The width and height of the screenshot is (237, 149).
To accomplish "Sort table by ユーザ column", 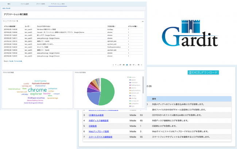I will click(28, 27).
